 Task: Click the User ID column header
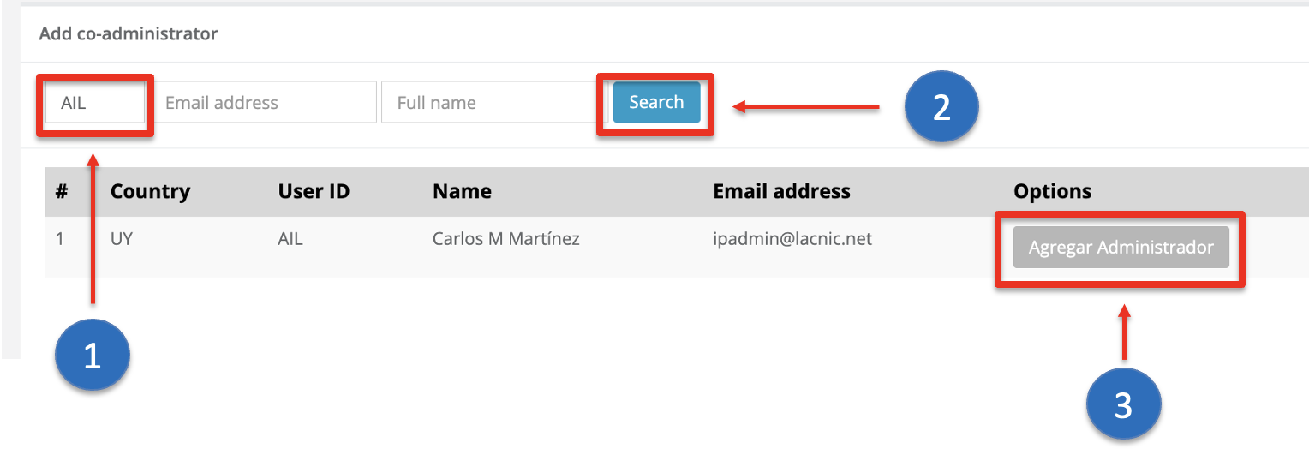(314, 191)
